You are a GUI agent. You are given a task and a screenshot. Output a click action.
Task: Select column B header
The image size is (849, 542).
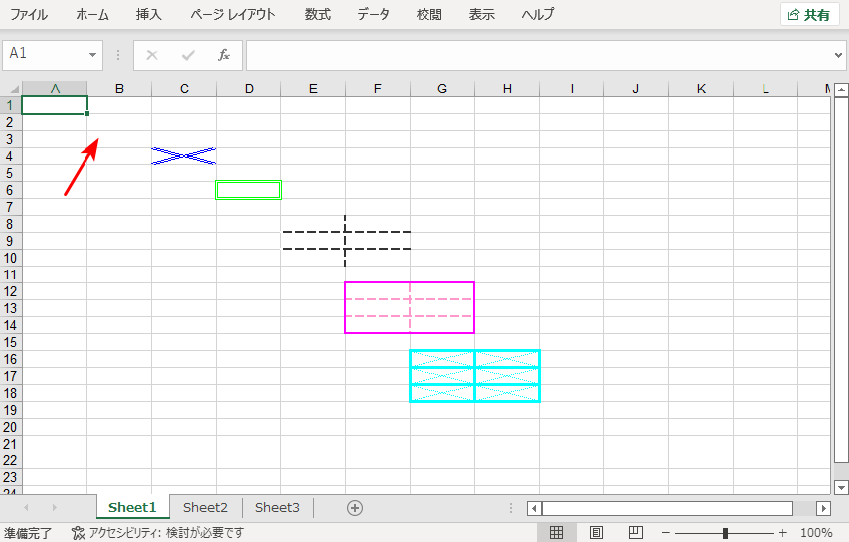(x=119, y=89)
